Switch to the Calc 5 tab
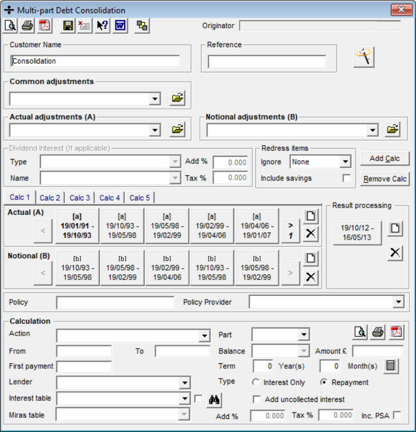This screenshot has height=432, width=416. tap(139, 198)
